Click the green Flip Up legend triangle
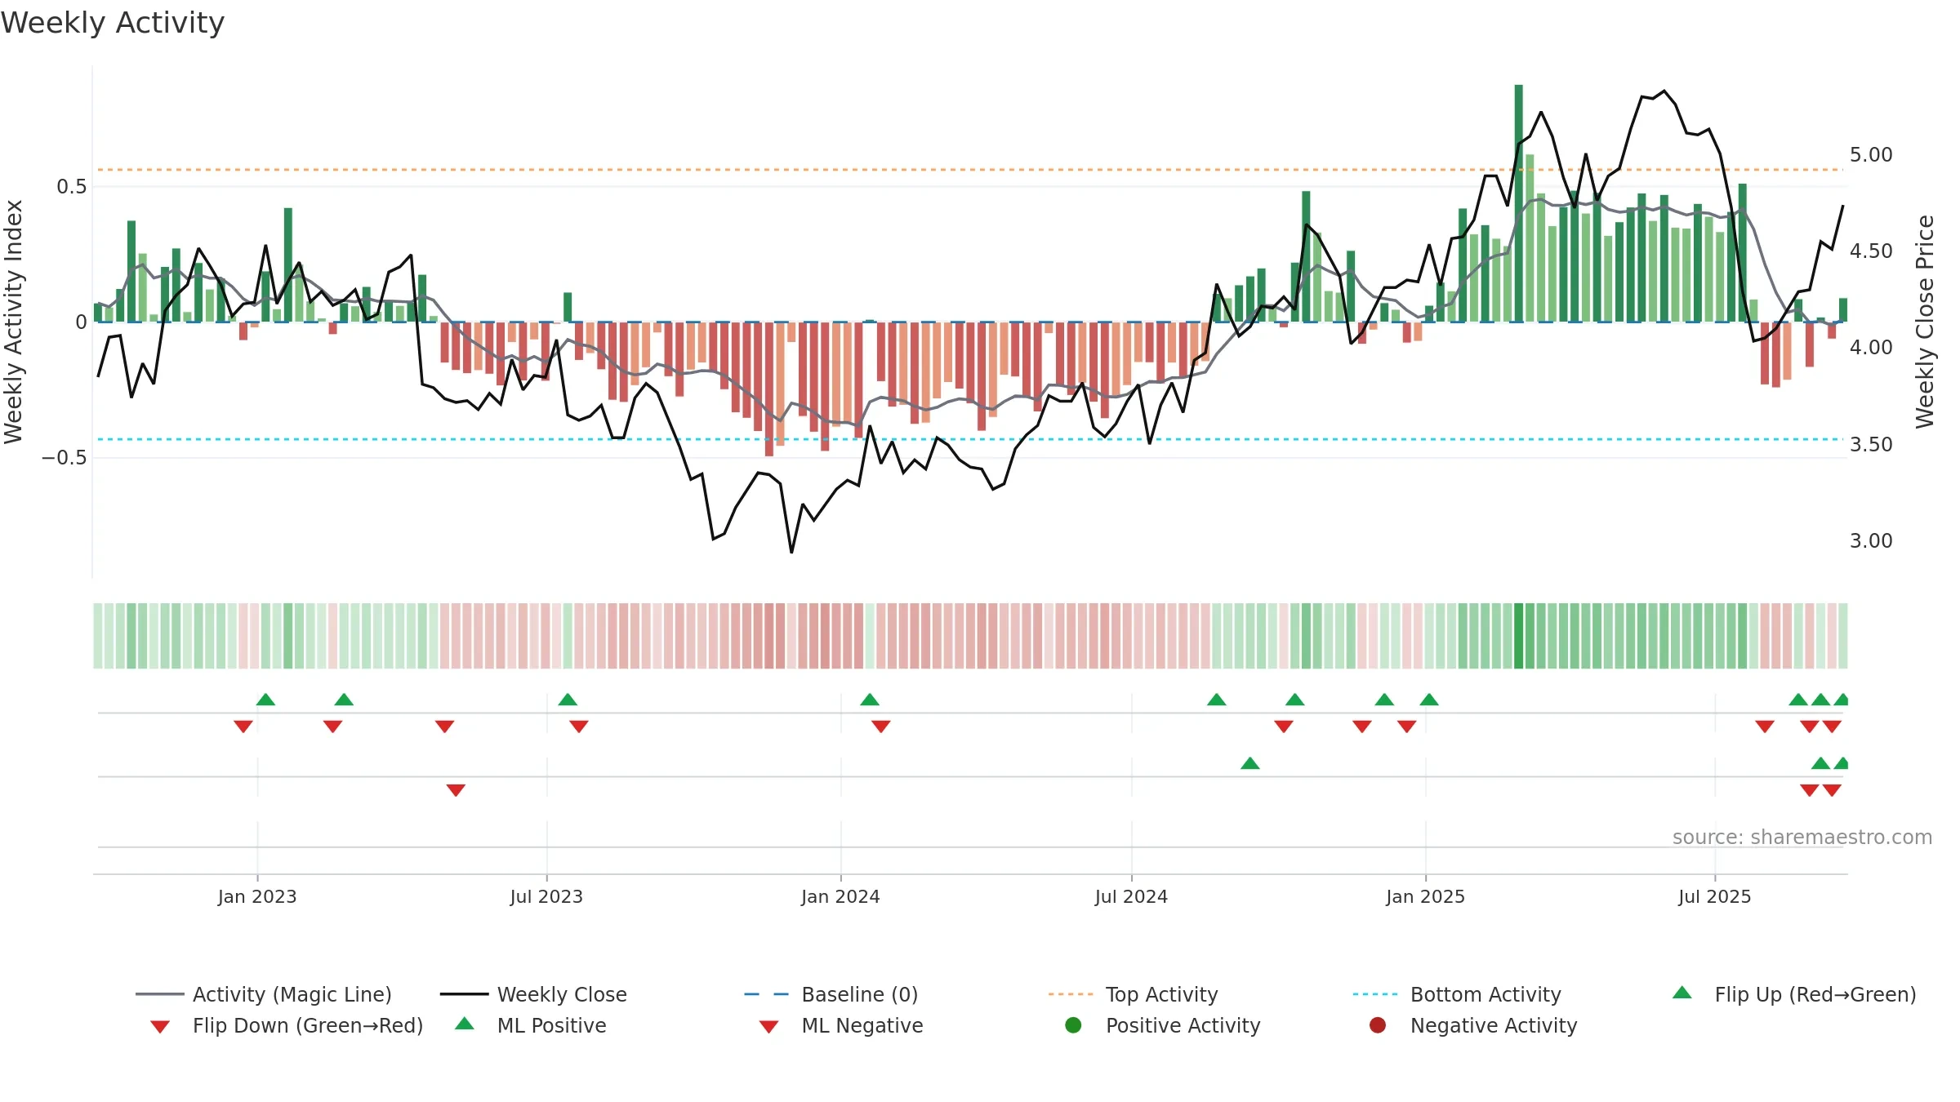This screenshot has height=1102, width=1960. [1682, 993]
